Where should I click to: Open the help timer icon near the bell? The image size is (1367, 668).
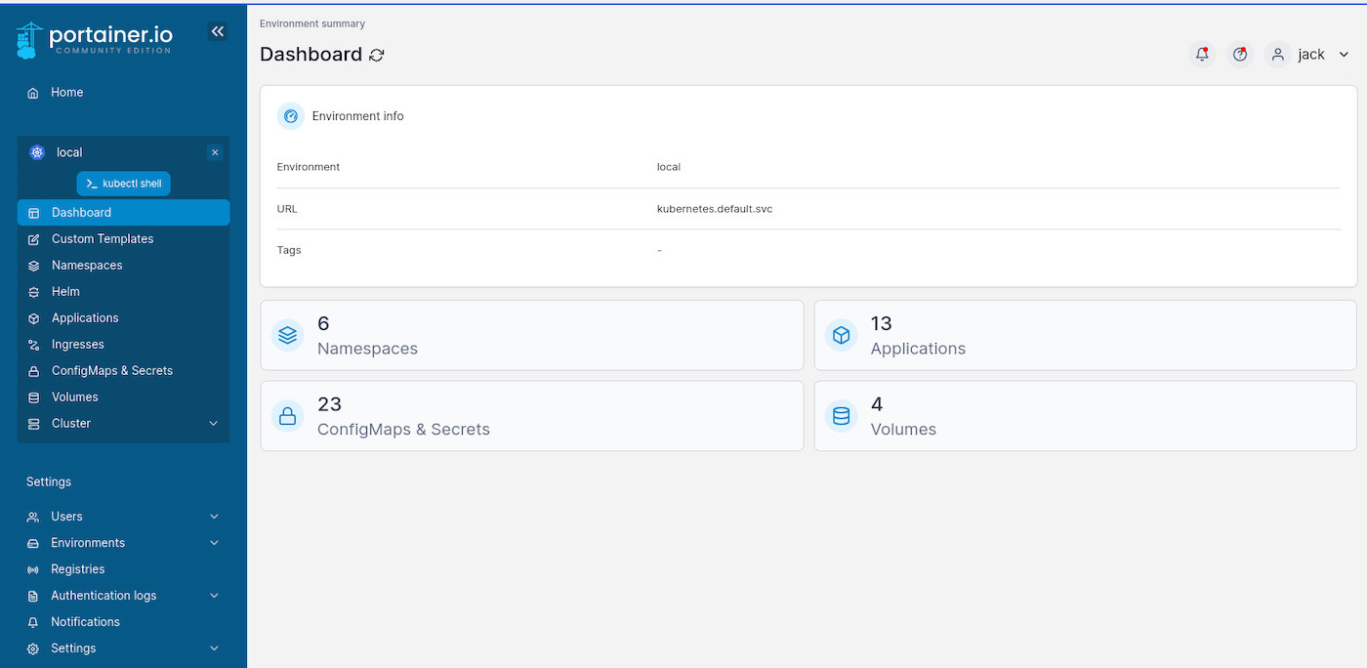[x=1239, y=54]
